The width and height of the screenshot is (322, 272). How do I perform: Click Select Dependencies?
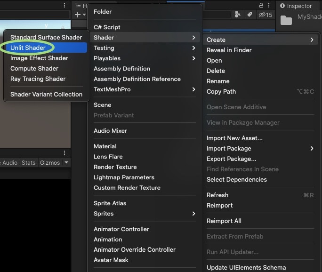click(261, 180)
